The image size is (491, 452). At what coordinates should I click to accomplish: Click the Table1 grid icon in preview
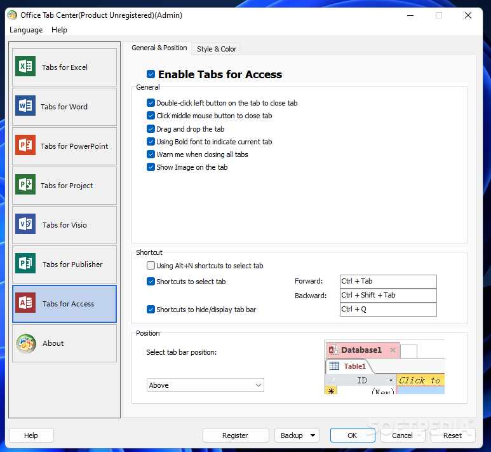(334, 366)
